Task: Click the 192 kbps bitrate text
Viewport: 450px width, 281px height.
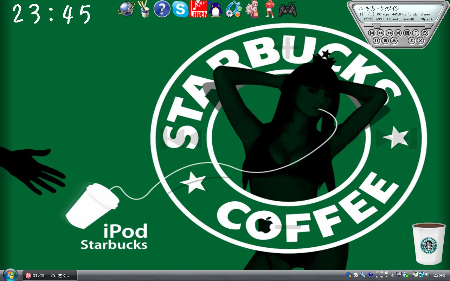Action: [x=383, y=14]
